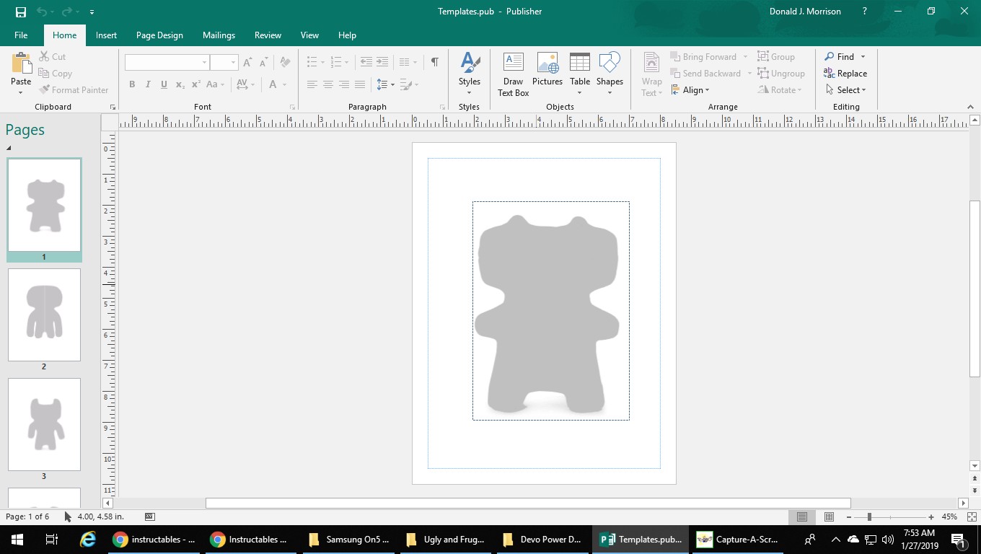The image size is (981, 554).
Task: Open the Clipboard dialog launcher
Action: click(x=113, y=107)
